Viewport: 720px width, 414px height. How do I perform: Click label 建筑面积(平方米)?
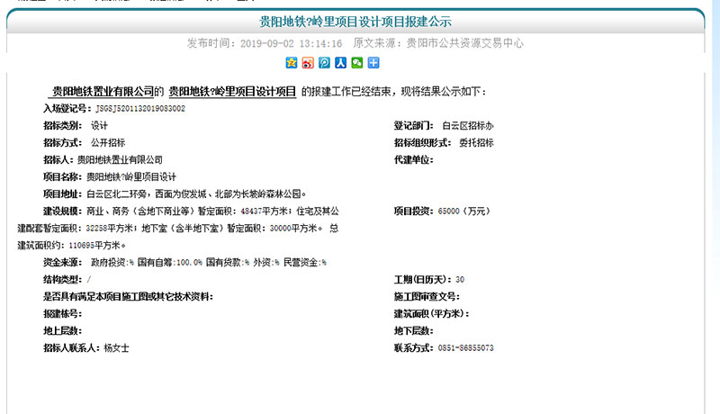[432, 314]
